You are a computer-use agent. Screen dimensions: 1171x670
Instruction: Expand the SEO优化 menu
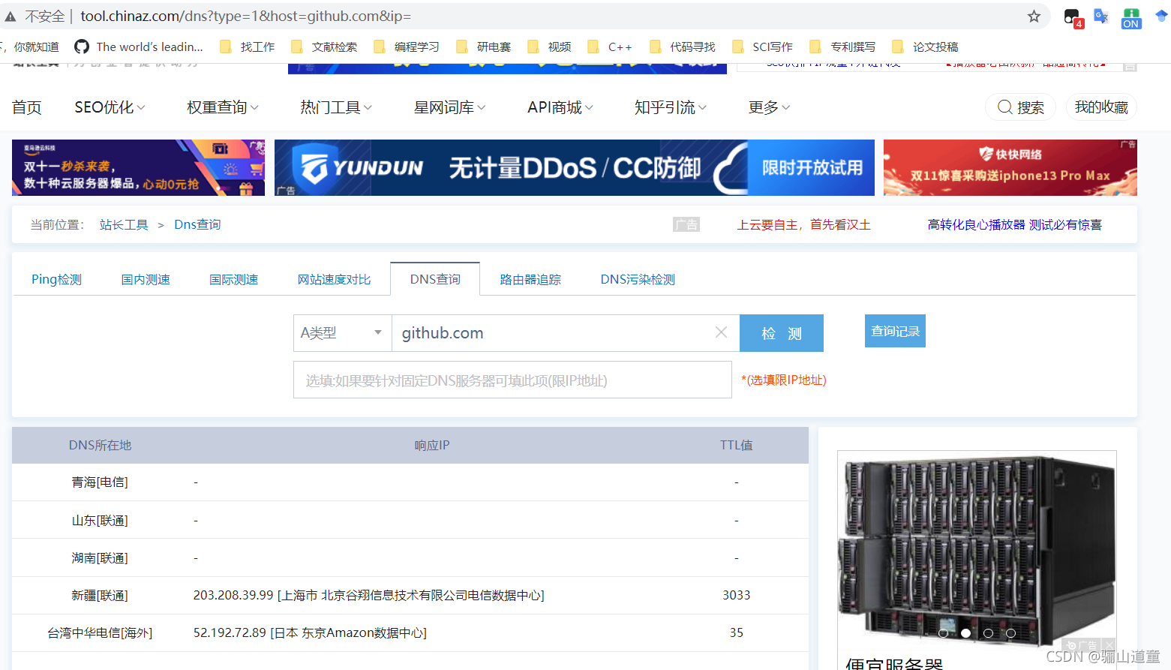(x=110, y=107)
